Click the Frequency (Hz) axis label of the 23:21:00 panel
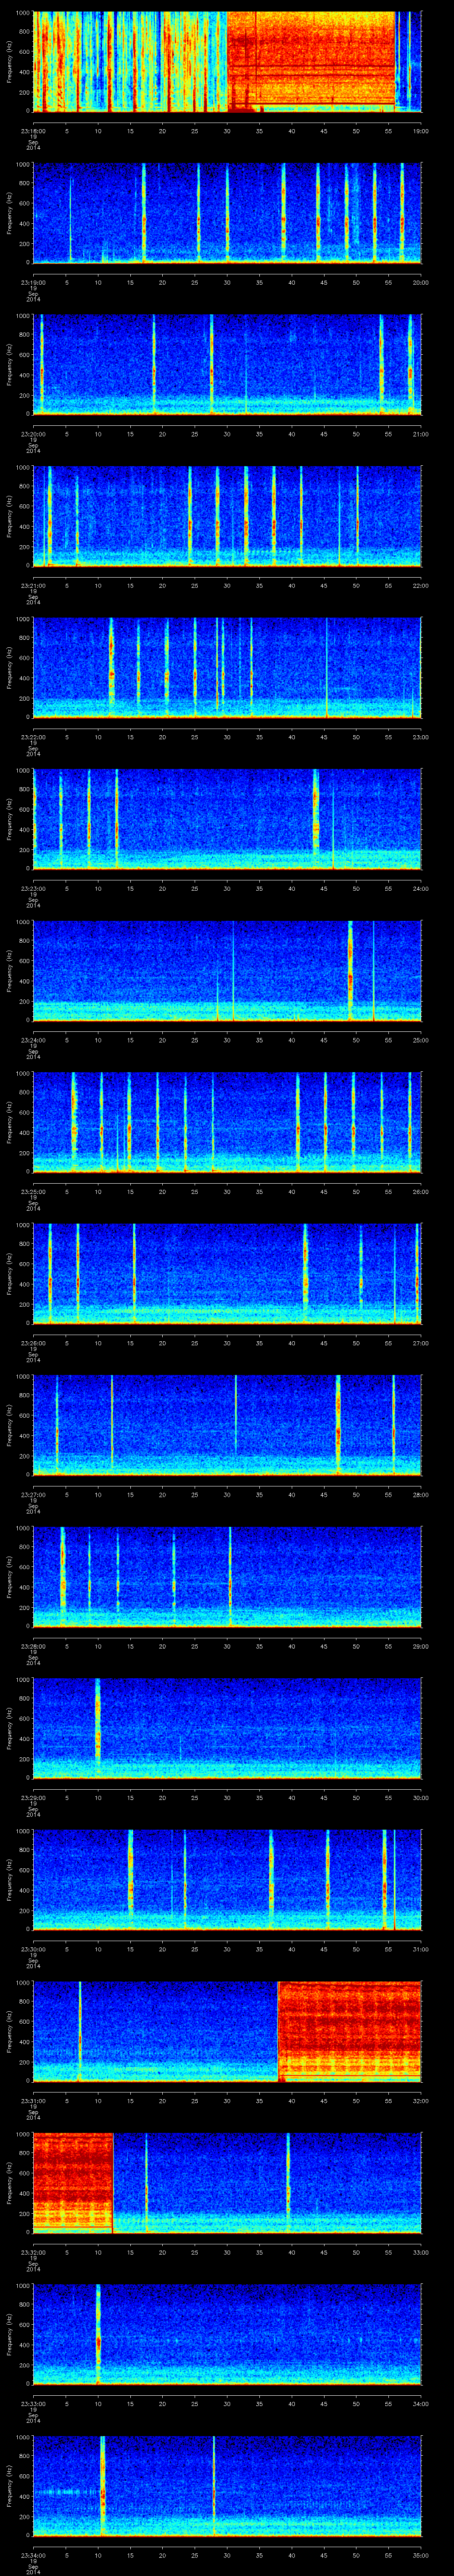 8,516
